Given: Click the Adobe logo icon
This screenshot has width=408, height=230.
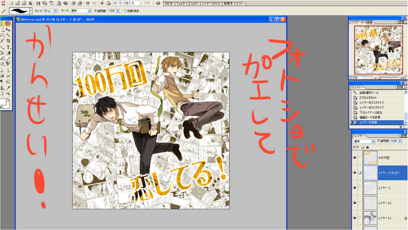Looking at the screenshot, I should pyautogui.click(x=3, y=3).
